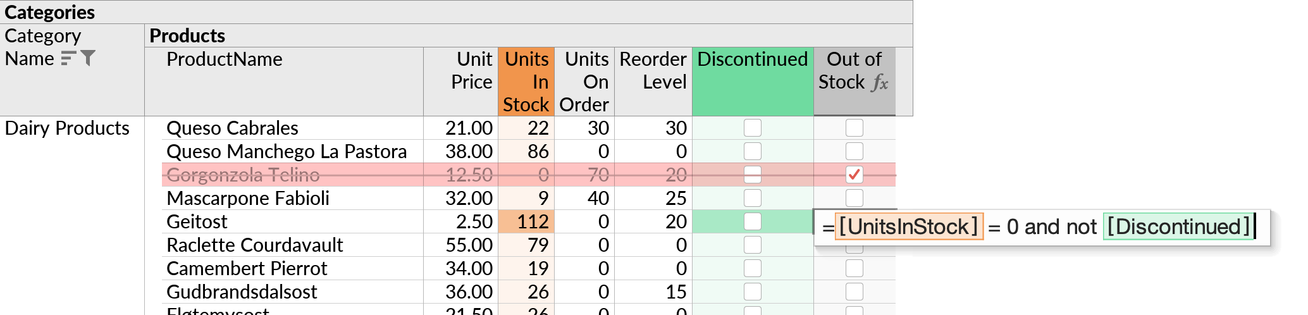Check Out of Stock for Queso Manchego
This screenshot has height=315, width=1308.
pos(855,151)
